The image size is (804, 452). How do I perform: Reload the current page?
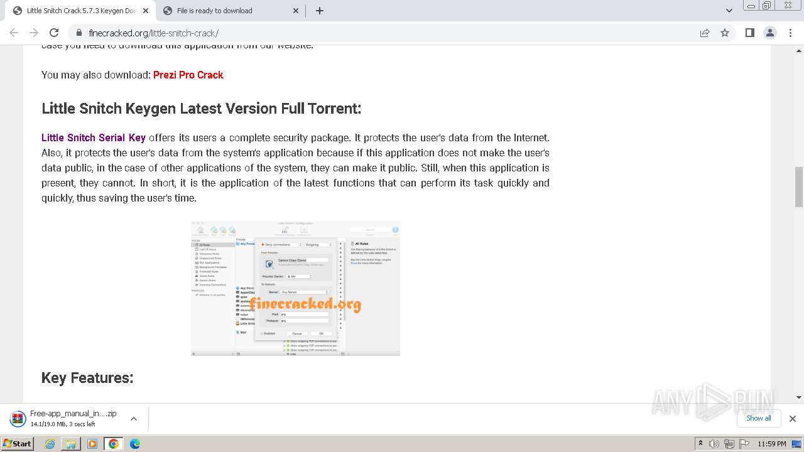coord(54,33)
